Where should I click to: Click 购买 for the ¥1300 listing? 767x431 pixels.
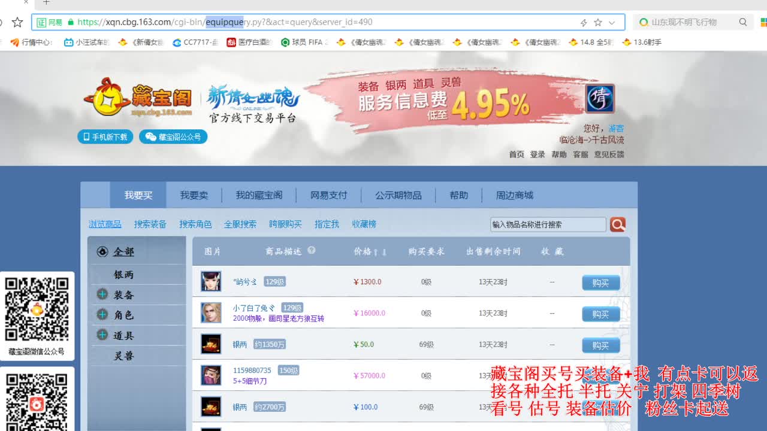pos(600,283)
